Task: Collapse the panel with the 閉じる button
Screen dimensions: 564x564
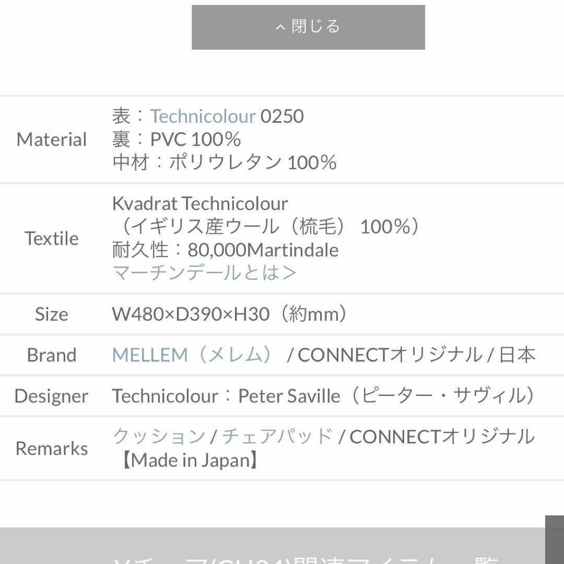Action: click(308, 27)
